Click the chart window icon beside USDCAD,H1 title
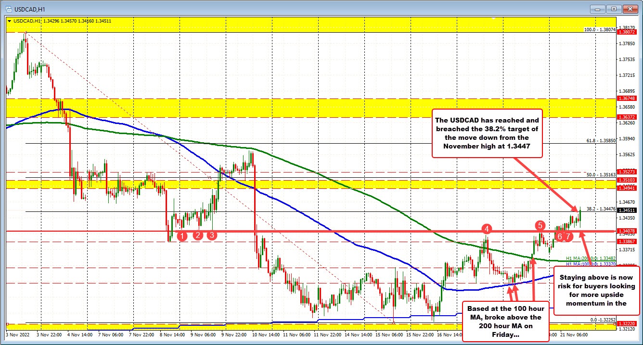Viewport: 643px width, 345px height. point(8,8)
